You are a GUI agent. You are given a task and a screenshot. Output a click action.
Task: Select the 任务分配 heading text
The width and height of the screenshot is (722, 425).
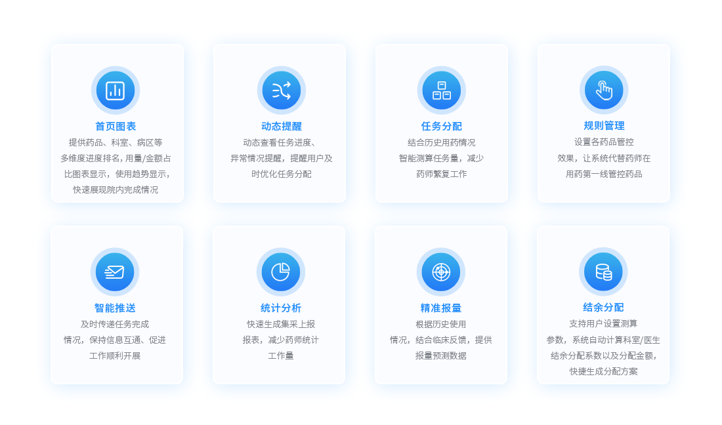pos(442,127)
